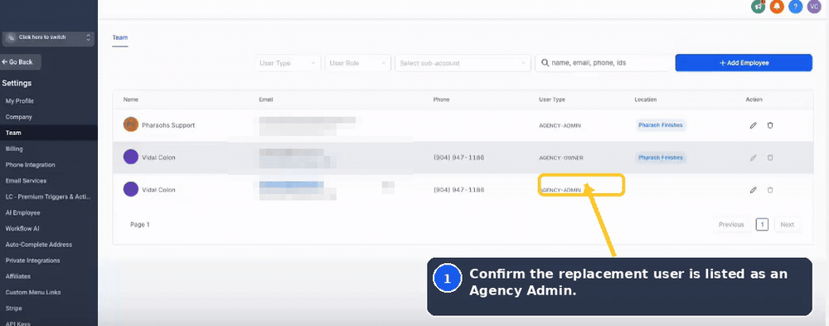Open Custom Menu Links settings
Viewport: 829px width, 326px height.
pos(33,292)
